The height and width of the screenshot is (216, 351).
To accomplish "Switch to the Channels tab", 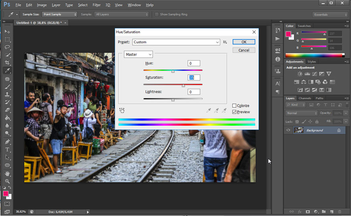I will tap(304, 98).
